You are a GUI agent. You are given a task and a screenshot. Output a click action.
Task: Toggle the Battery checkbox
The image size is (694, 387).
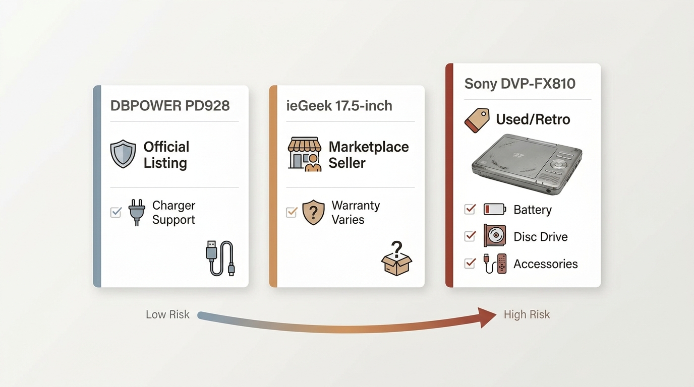point(470,209)
